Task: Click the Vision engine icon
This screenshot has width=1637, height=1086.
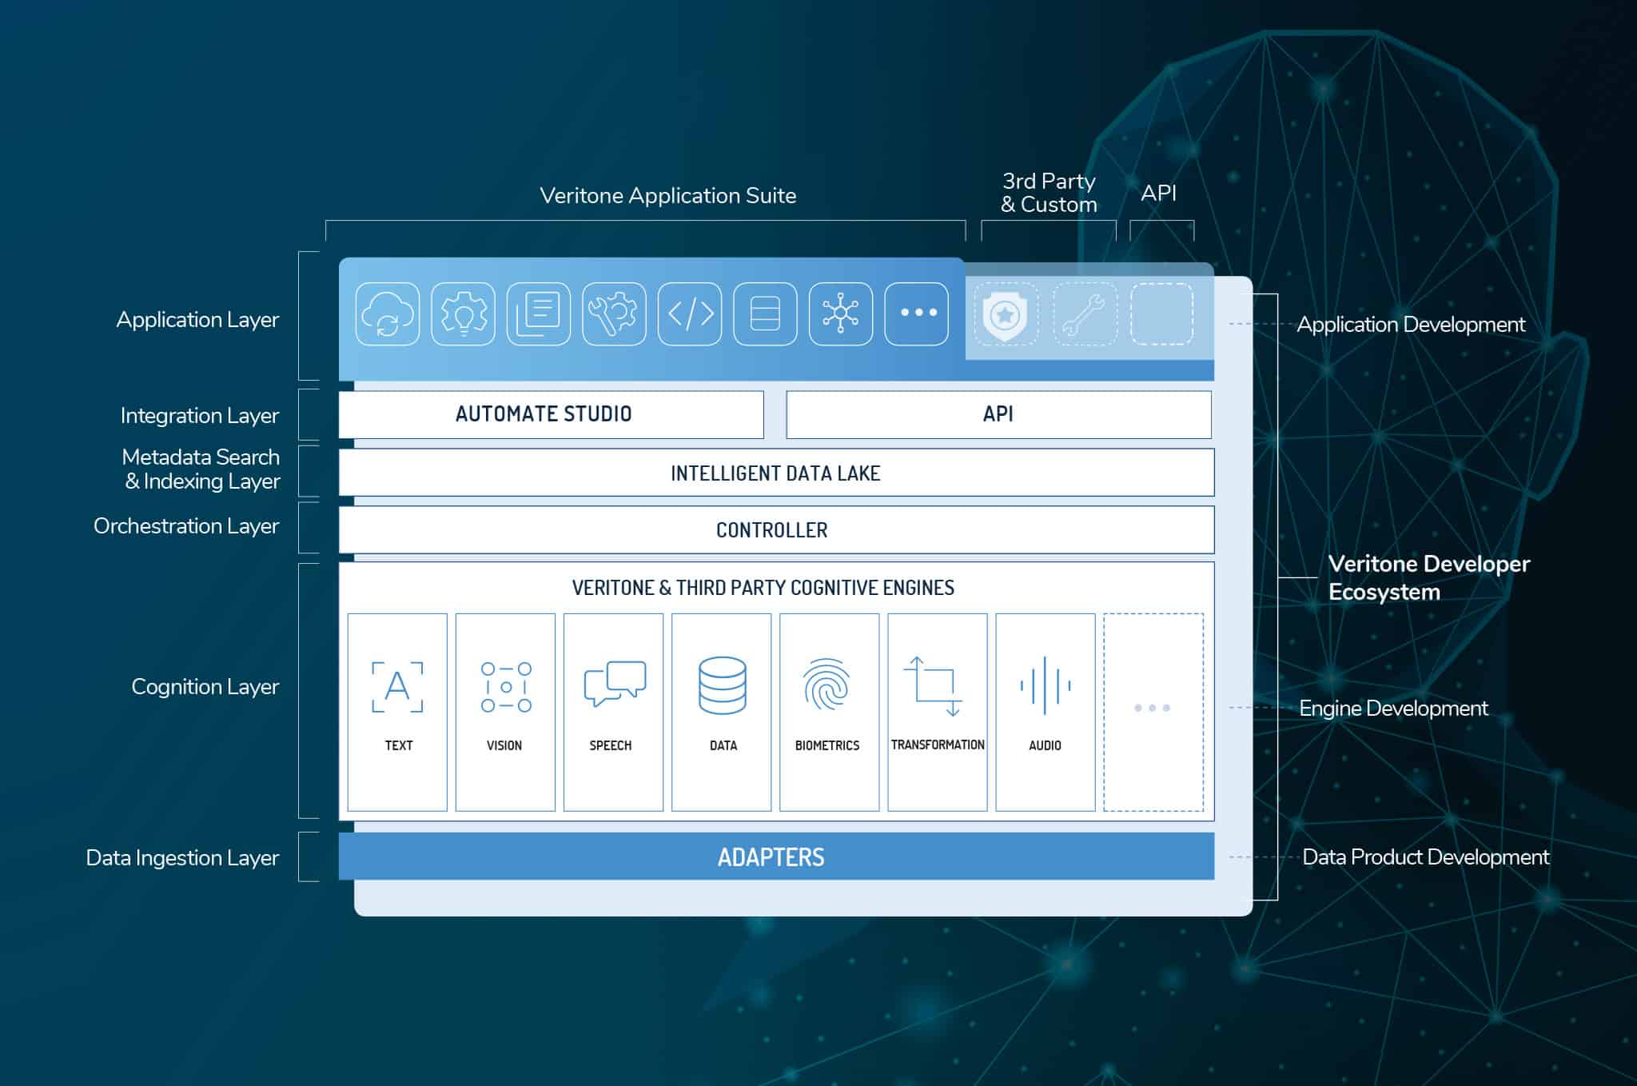Action: (506, 687)
